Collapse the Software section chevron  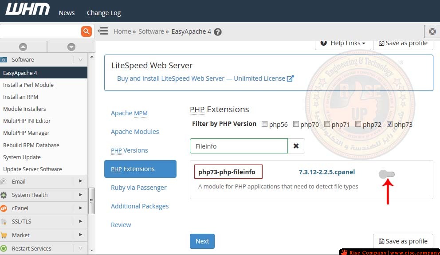pyautogui.click(x=80, y=59)
